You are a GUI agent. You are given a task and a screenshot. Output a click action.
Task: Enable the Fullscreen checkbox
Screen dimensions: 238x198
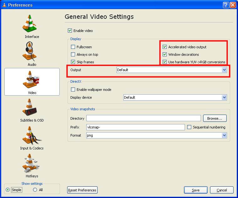pos(73,47)
